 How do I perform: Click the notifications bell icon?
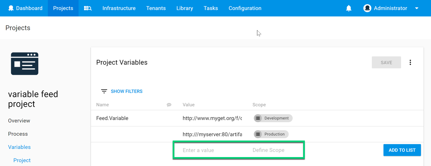point(349,8)
